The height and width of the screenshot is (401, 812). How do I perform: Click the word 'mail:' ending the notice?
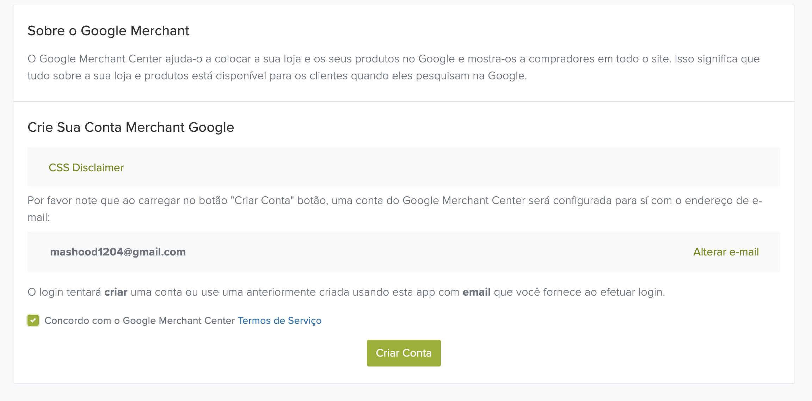39,217
